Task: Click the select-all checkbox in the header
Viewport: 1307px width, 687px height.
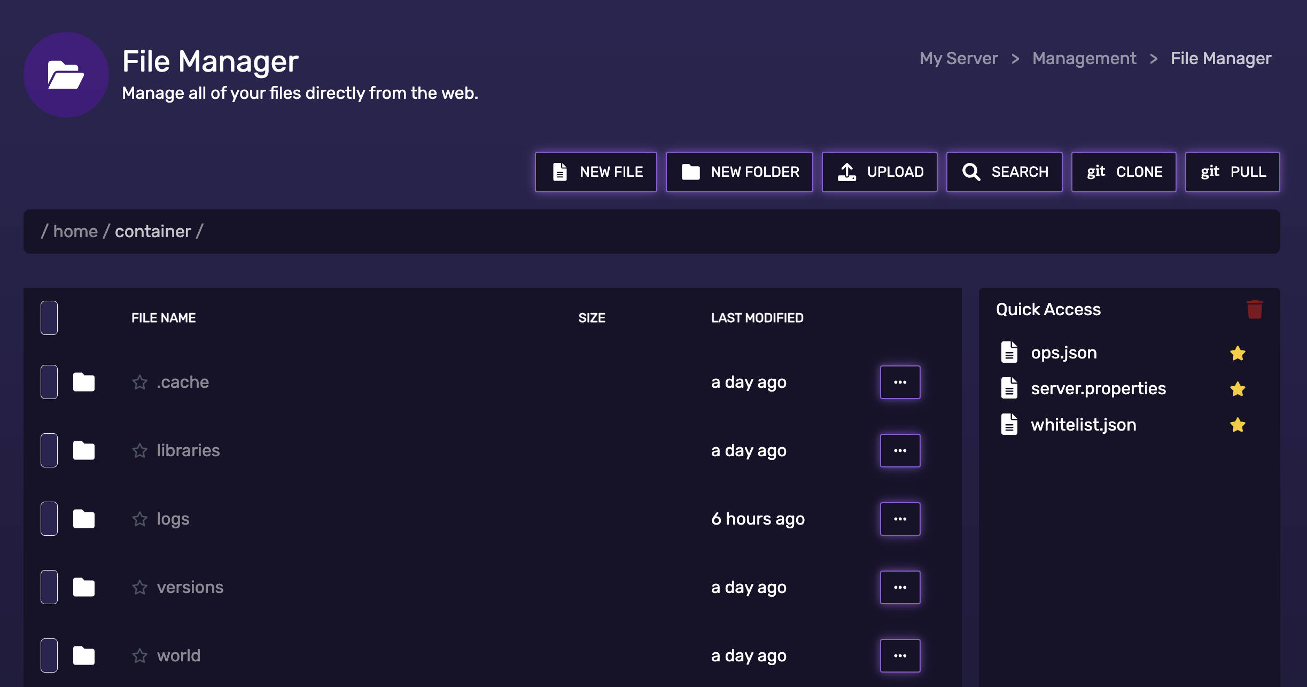Action: [48, 317]
